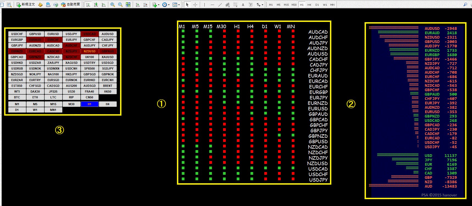
Task: Select the crosshair tool
Action: point(195,5)
